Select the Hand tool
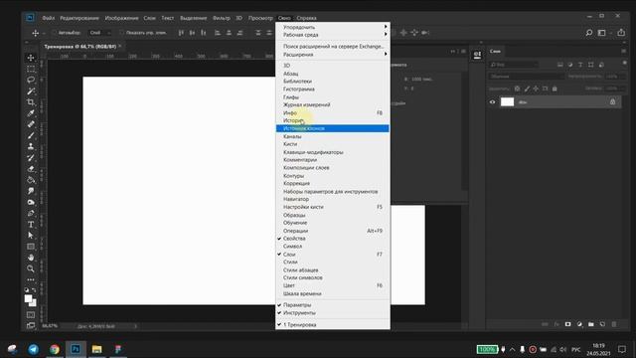The image size is (636, 358). [x=31, y=258]
